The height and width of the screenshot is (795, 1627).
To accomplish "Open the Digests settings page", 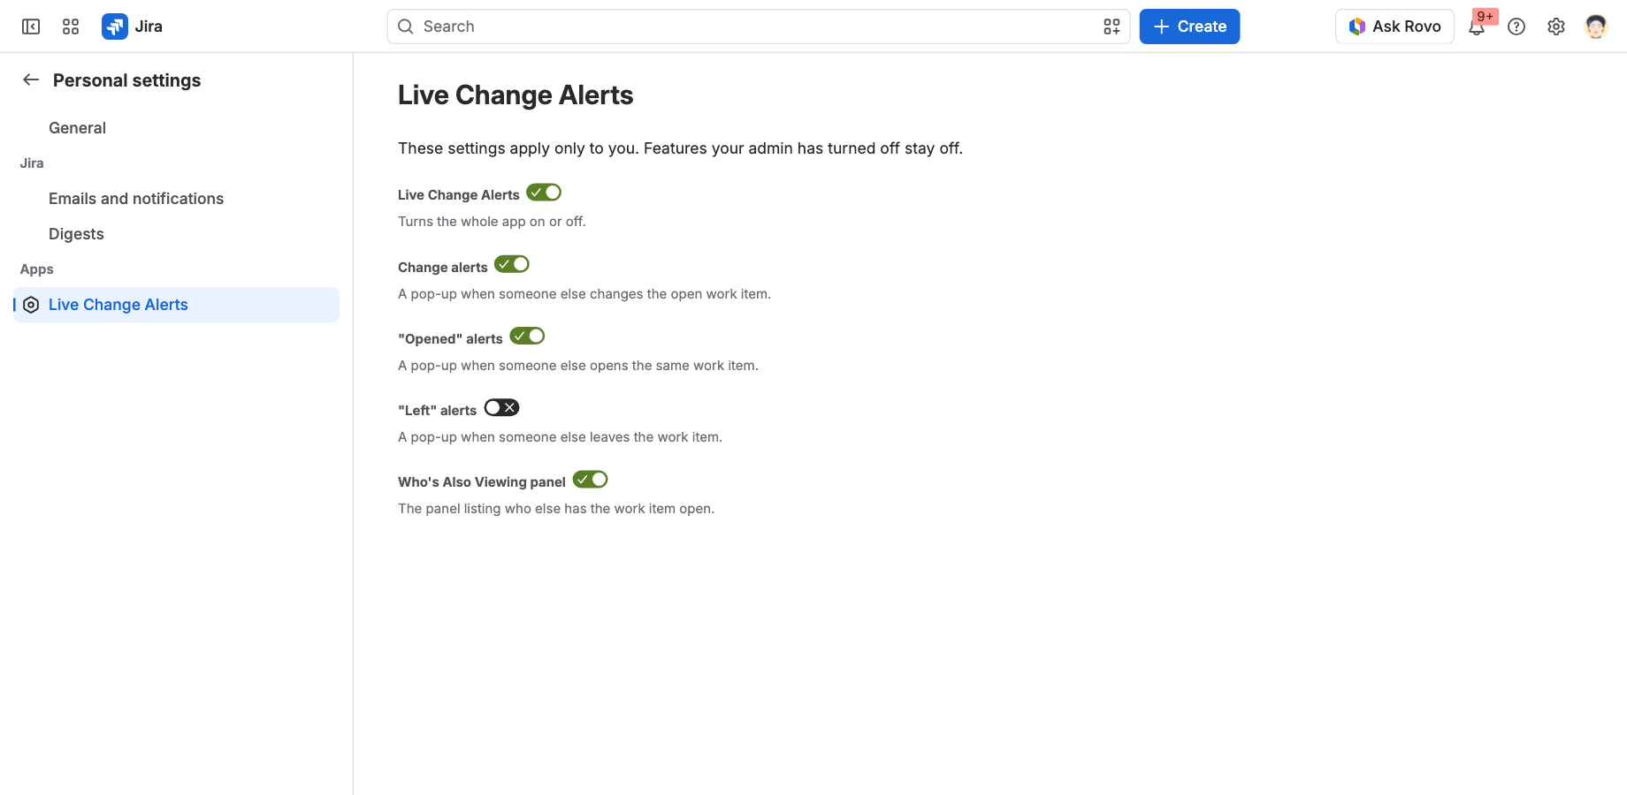I will point(176,234).
